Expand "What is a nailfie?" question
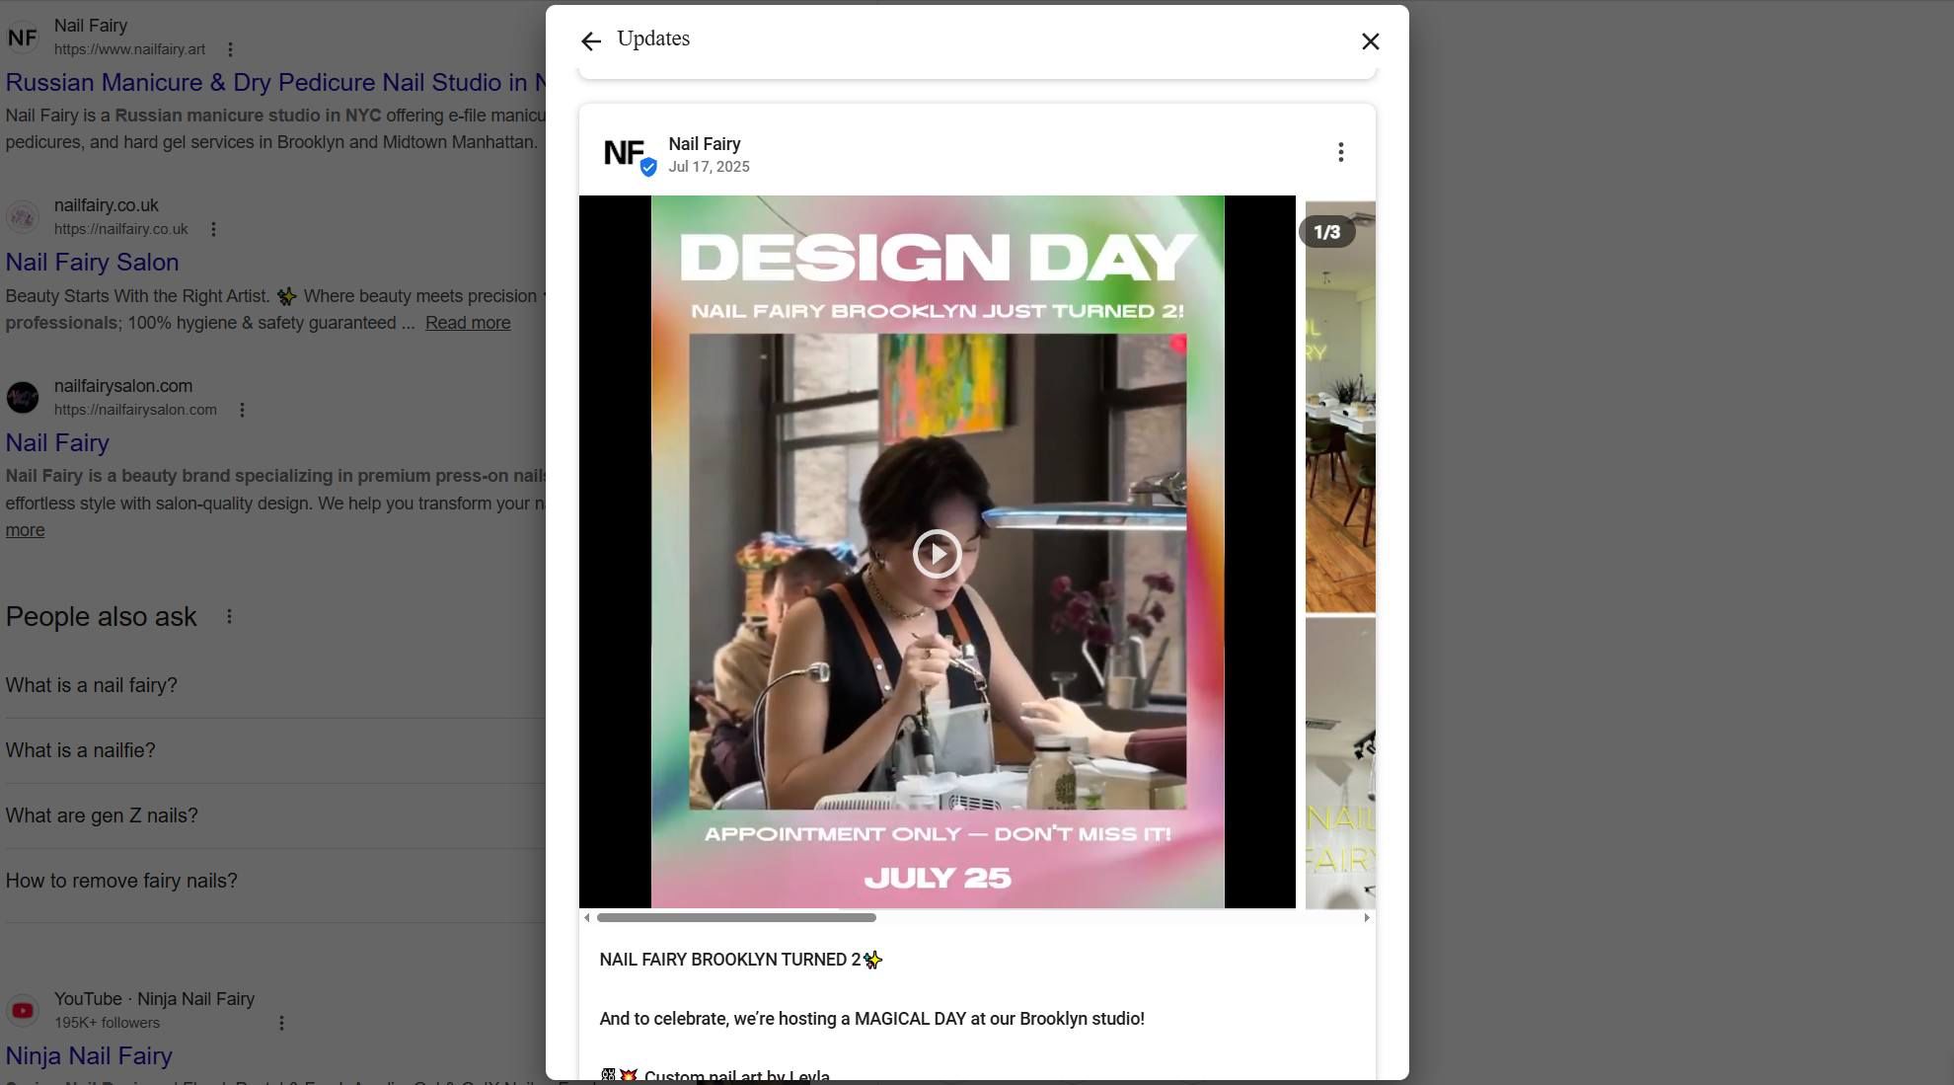This screenshot has height=1085, width=1954. click(x=81, y=750)
